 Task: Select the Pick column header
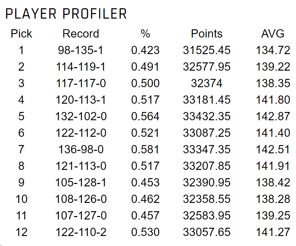pos(21,34)
